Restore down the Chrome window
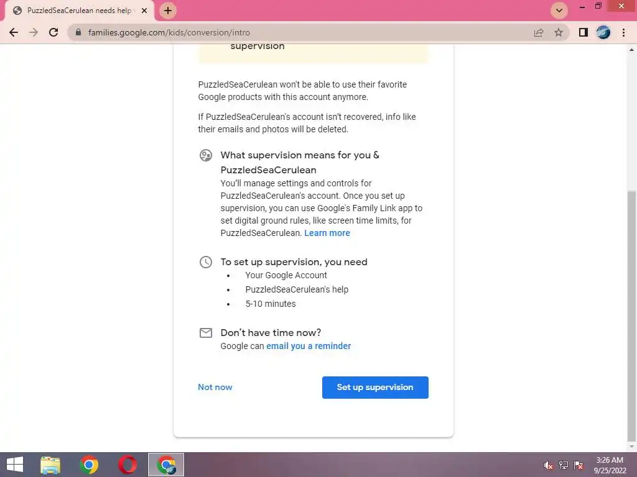The image size is (637, 477). (x=598, y=6)
